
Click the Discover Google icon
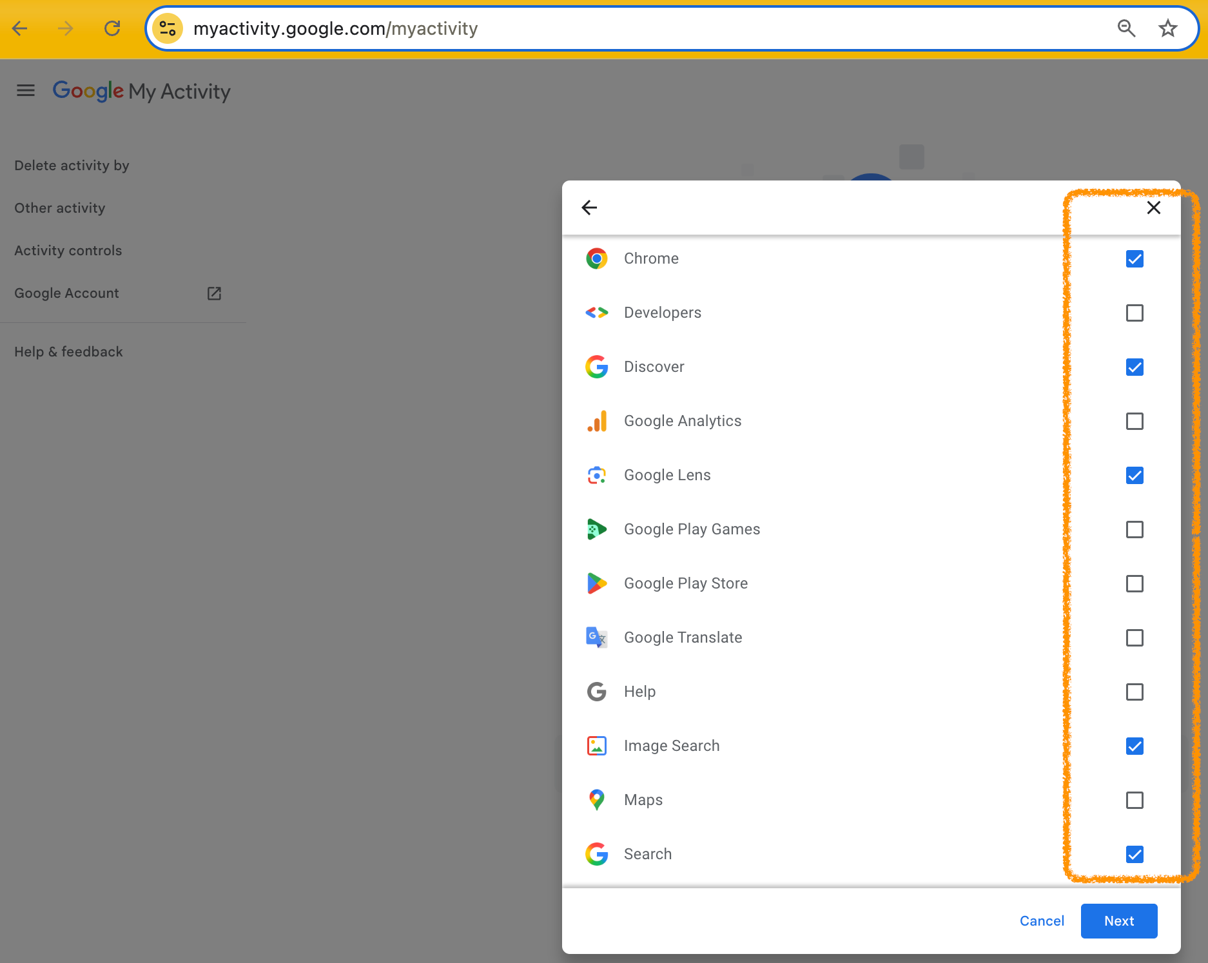pyautogui.click(x=597, y=367)
